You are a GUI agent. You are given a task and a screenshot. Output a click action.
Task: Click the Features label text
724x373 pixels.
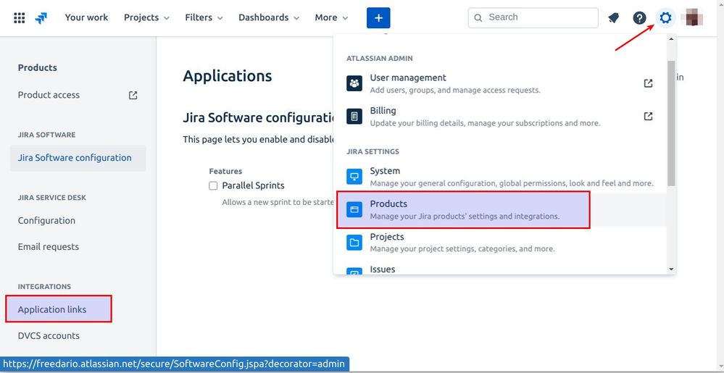point(225,171)
